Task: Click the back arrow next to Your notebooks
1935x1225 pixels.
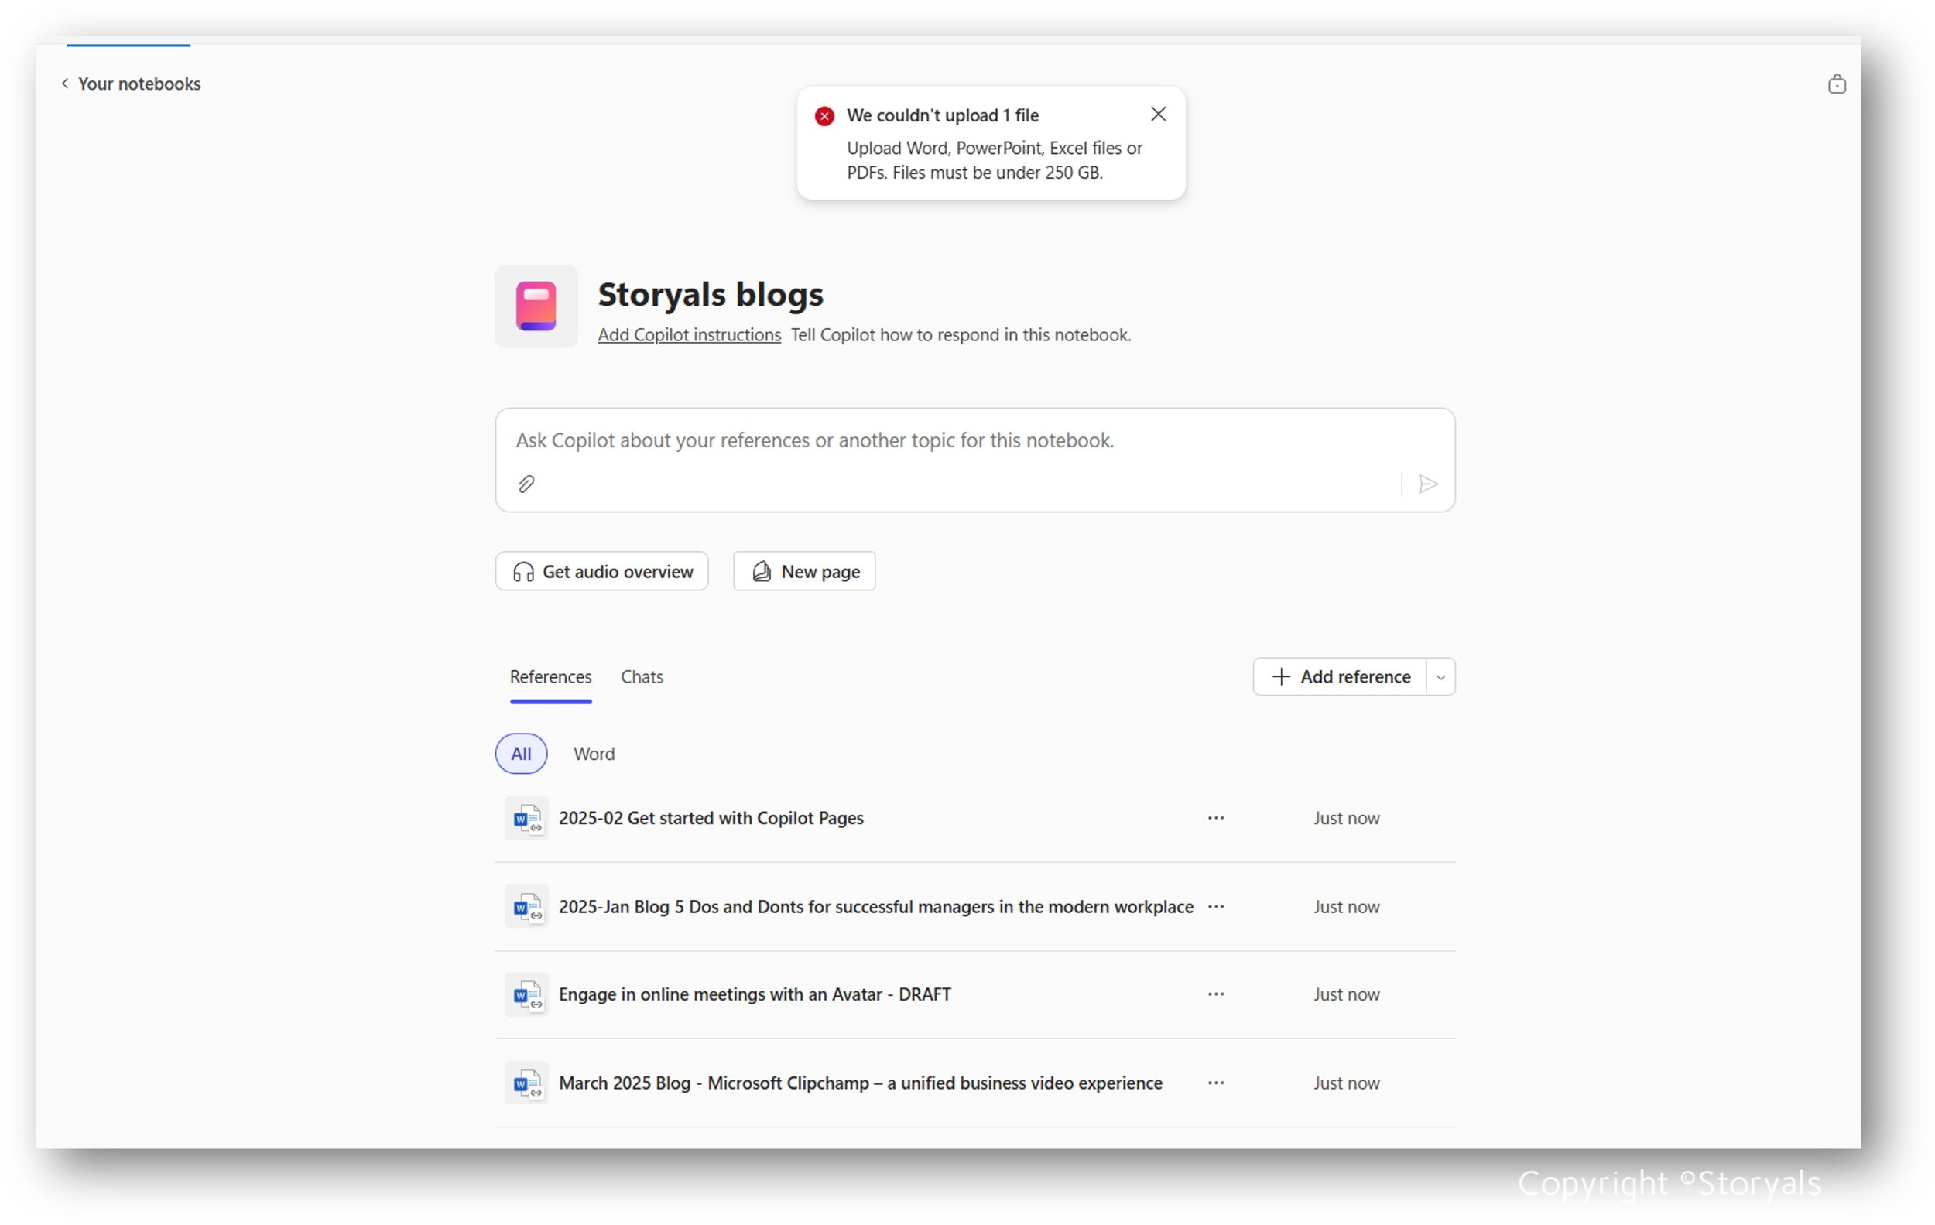Action: click(x=64, y=83)
